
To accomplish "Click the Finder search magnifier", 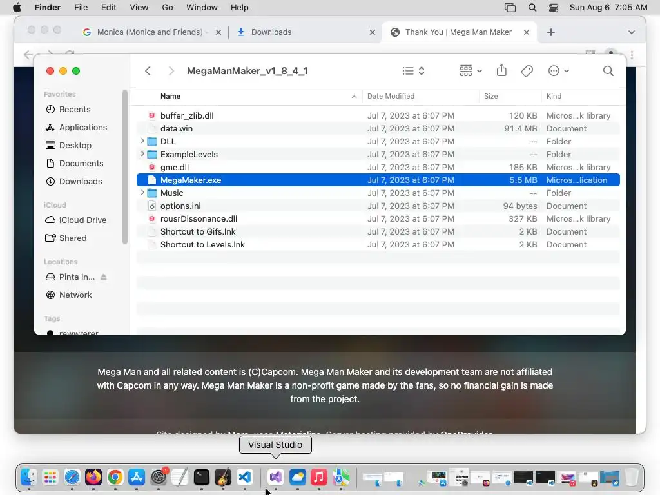I will coord(608,71).
